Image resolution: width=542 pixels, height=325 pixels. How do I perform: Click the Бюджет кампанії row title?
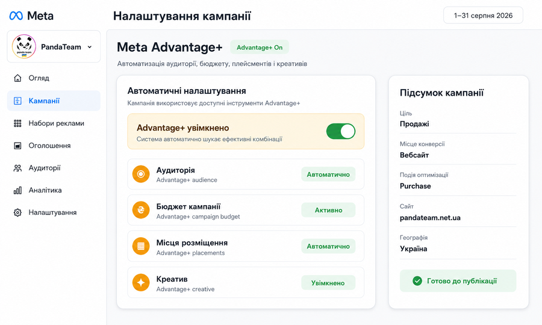188,206
